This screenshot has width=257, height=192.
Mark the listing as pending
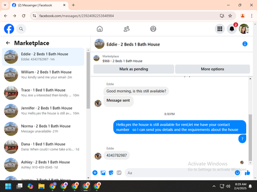(134, 69)
